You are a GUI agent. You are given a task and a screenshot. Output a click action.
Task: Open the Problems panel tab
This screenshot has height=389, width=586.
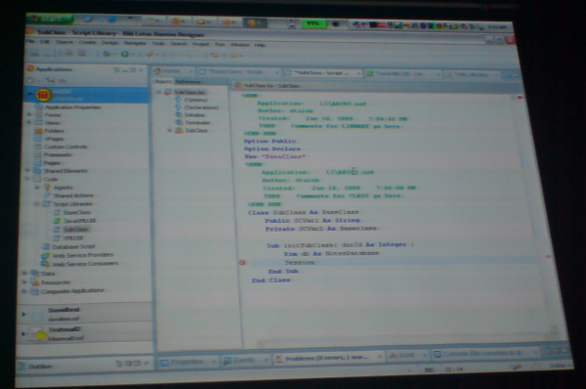(x=327, y=358)
